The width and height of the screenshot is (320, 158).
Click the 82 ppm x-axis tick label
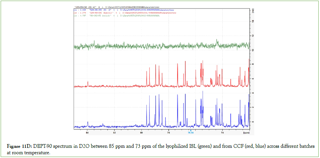(114, 133)
